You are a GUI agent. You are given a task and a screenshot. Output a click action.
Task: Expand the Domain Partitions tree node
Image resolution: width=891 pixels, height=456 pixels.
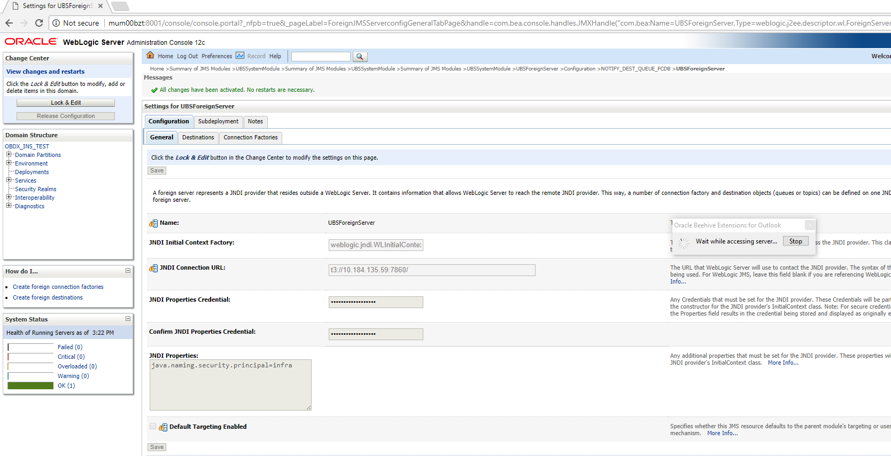pyautogui.click(x=9, y=154)
